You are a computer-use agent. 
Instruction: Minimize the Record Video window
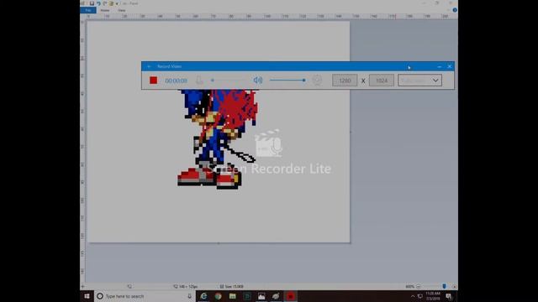(439, 66)
